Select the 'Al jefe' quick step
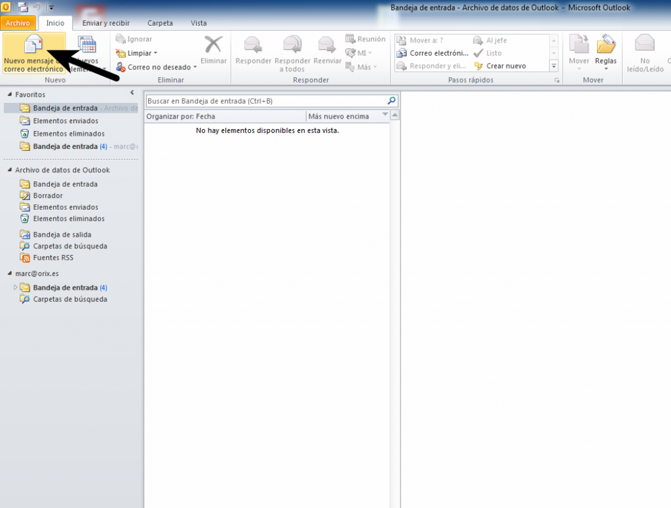The width and height of the screenshot is (671, 508). click(x=490, y=40)
